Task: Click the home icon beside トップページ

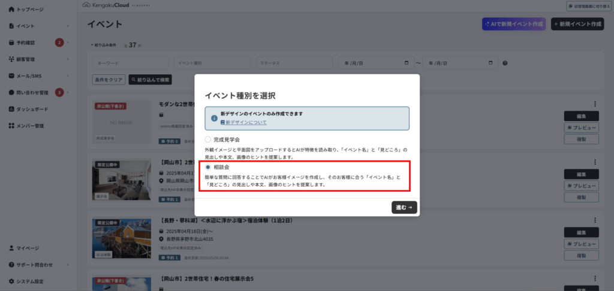Action: tap(11, 9)
